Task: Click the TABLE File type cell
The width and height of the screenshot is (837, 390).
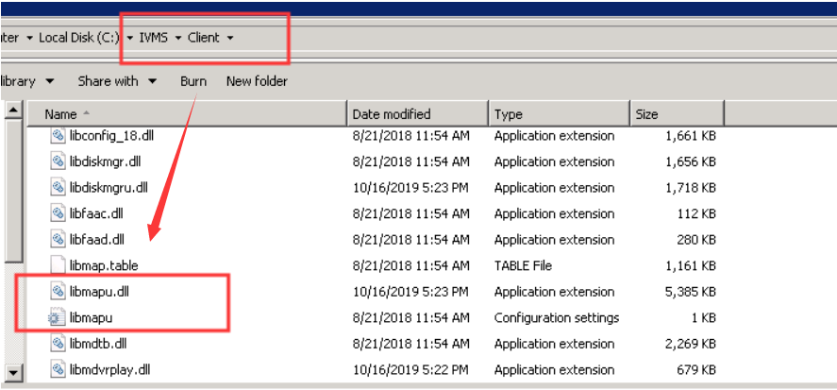Action: (x=523, y=265)
